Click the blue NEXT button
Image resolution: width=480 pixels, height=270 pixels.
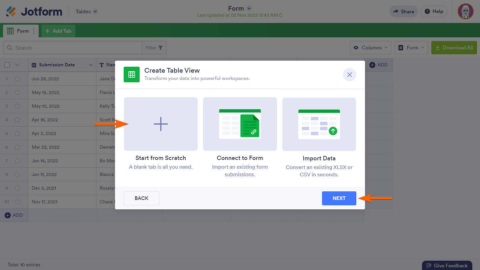(339, 198)
